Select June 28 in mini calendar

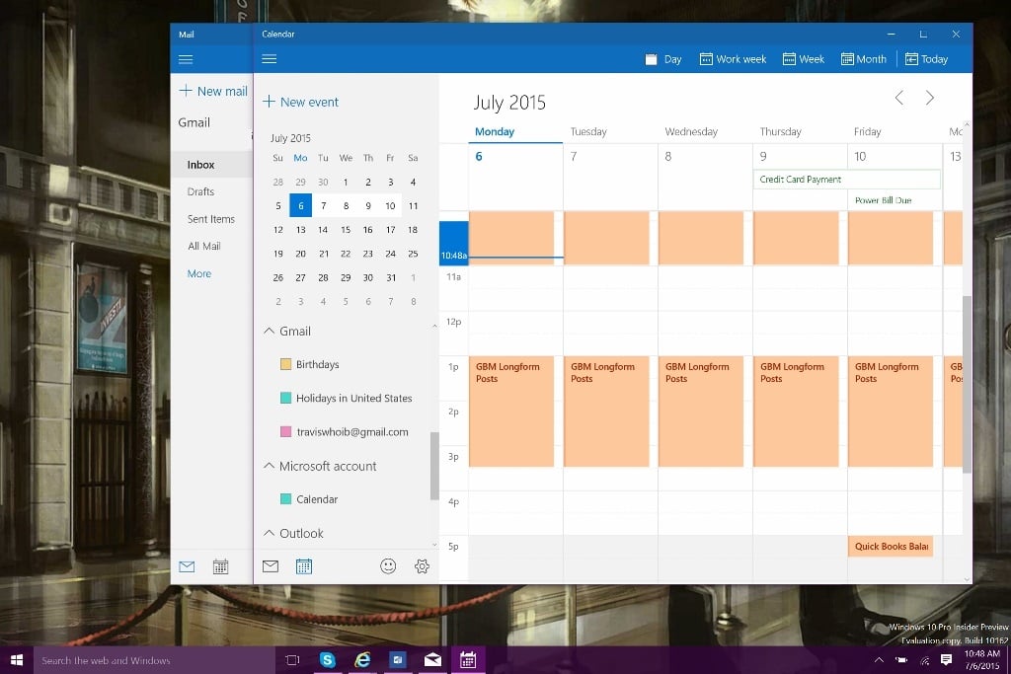(277, 182)
